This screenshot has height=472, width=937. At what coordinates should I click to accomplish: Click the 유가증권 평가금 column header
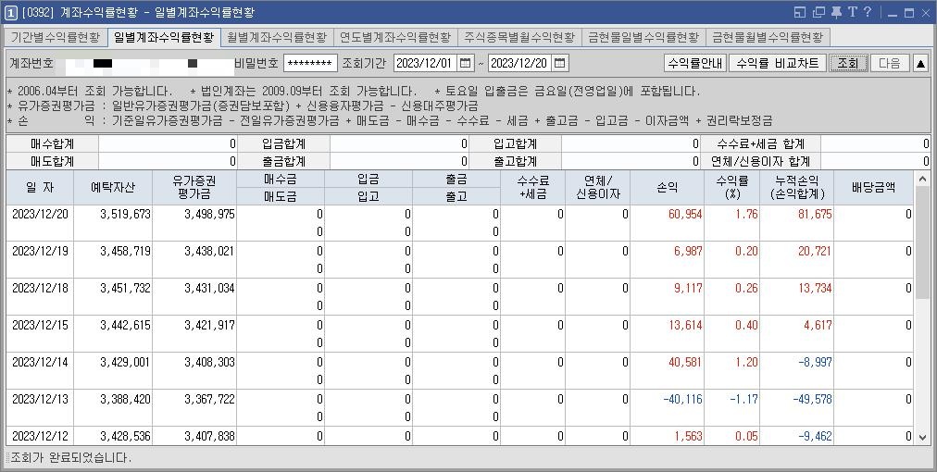coord(194,188)
